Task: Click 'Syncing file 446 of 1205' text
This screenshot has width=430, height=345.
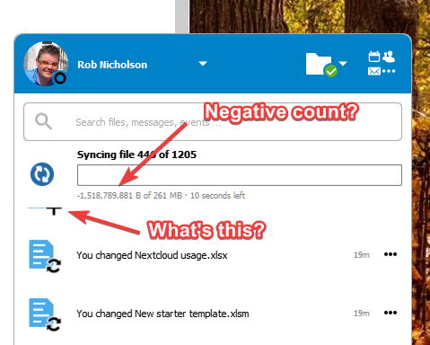Action: tap(136, 155)
